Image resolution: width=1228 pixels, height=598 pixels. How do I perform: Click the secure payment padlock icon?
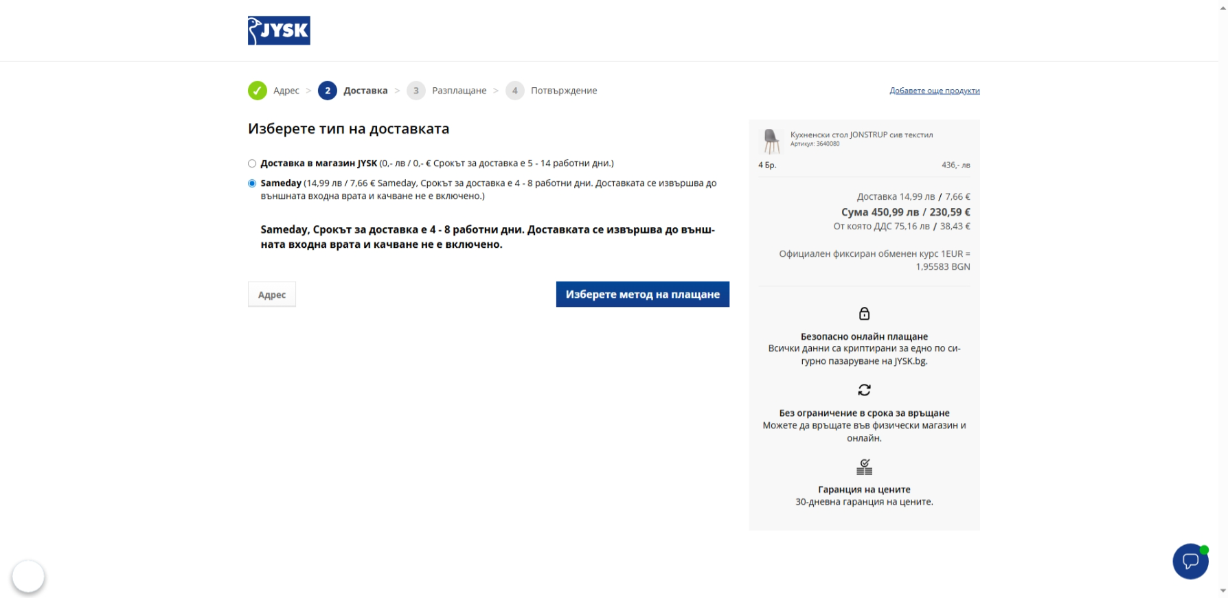[864, 314]
